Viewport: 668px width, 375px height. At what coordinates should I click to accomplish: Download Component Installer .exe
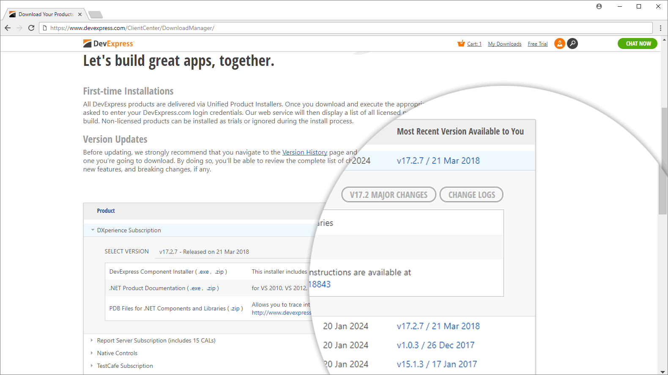(x=204, y=272)
